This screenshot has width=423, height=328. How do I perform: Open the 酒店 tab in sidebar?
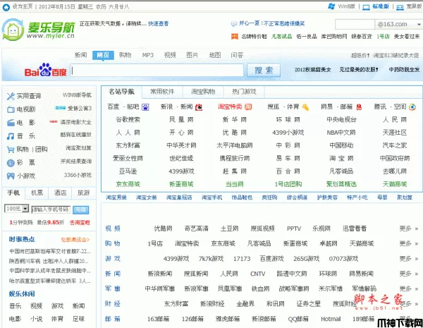tap(60, 193)
